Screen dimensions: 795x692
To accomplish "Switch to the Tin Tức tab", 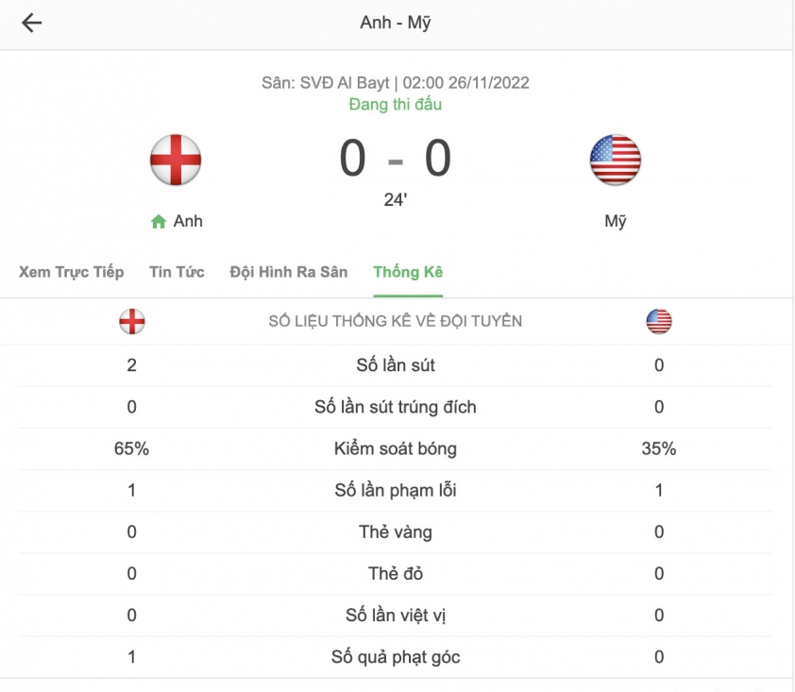I will pos(177,272).
